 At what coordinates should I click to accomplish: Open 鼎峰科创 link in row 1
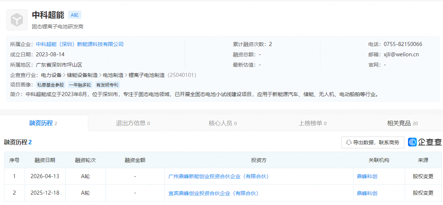click(x=367, y=176)
